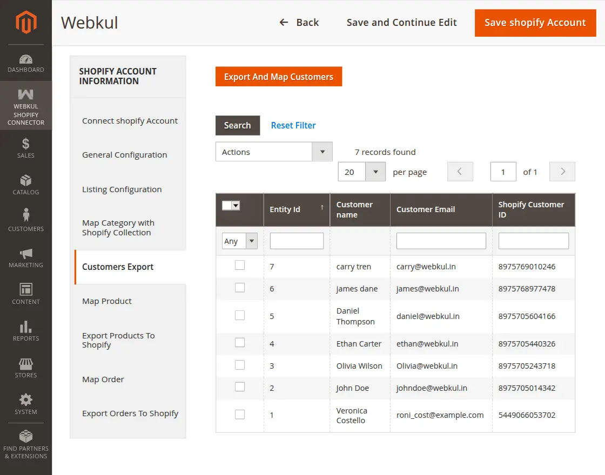The width and height of the screenshot is (605, 475).
Task: Click Shopify ID 8975768977478
Action: click(527, 289)
